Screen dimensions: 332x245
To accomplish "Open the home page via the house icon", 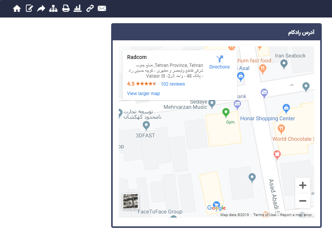I will pos(17,8).
